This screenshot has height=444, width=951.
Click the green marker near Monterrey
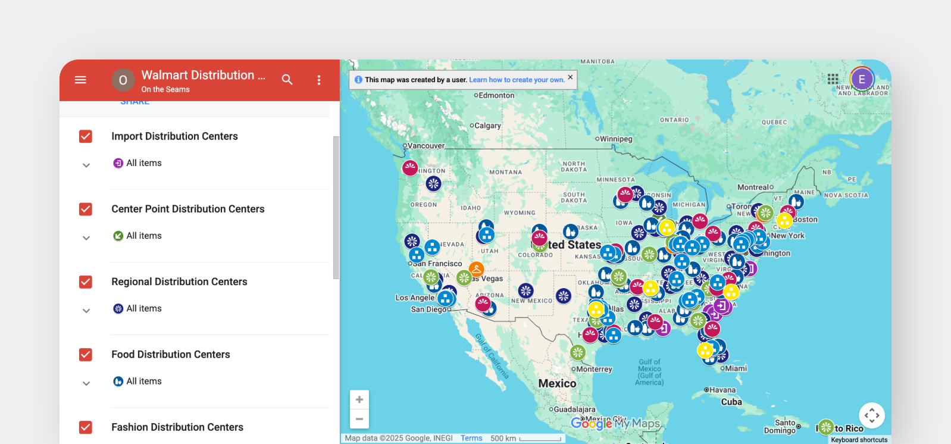click(x=578, y=352)
